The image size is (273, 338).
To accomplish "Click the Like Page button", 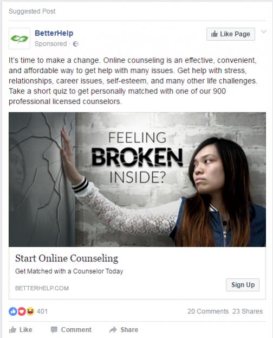I will [231, 34].
